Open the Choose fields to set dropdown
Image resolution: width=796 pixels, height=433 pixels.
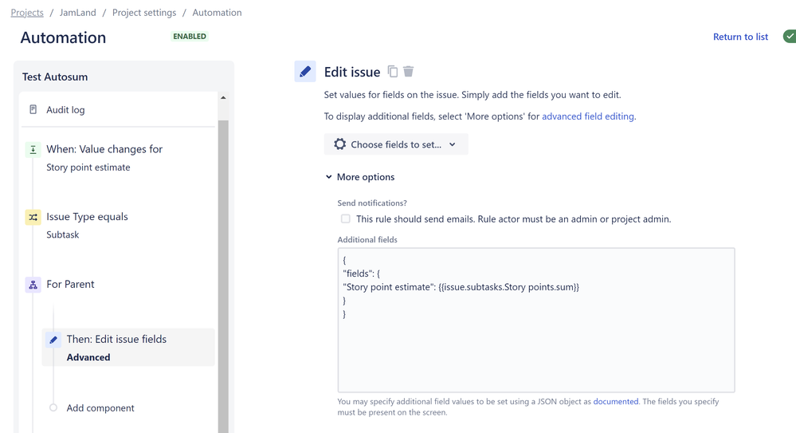click(x=396, y=144)
